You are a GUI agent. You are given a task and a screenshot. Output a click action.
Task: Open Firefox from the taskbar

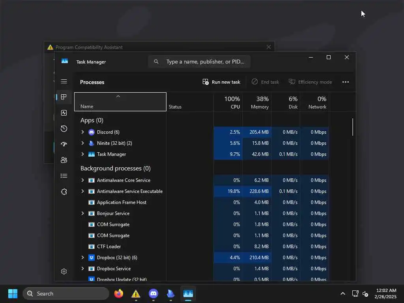point(118,294)
